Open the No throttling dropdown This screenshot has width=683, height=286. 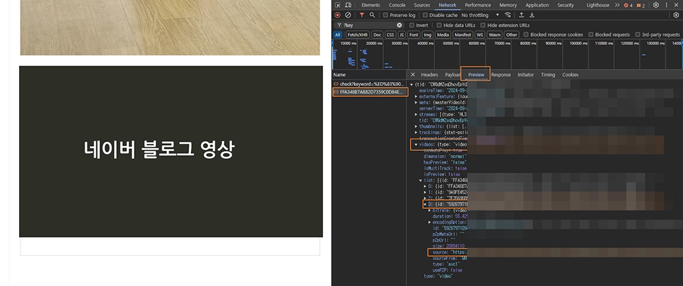480,15
